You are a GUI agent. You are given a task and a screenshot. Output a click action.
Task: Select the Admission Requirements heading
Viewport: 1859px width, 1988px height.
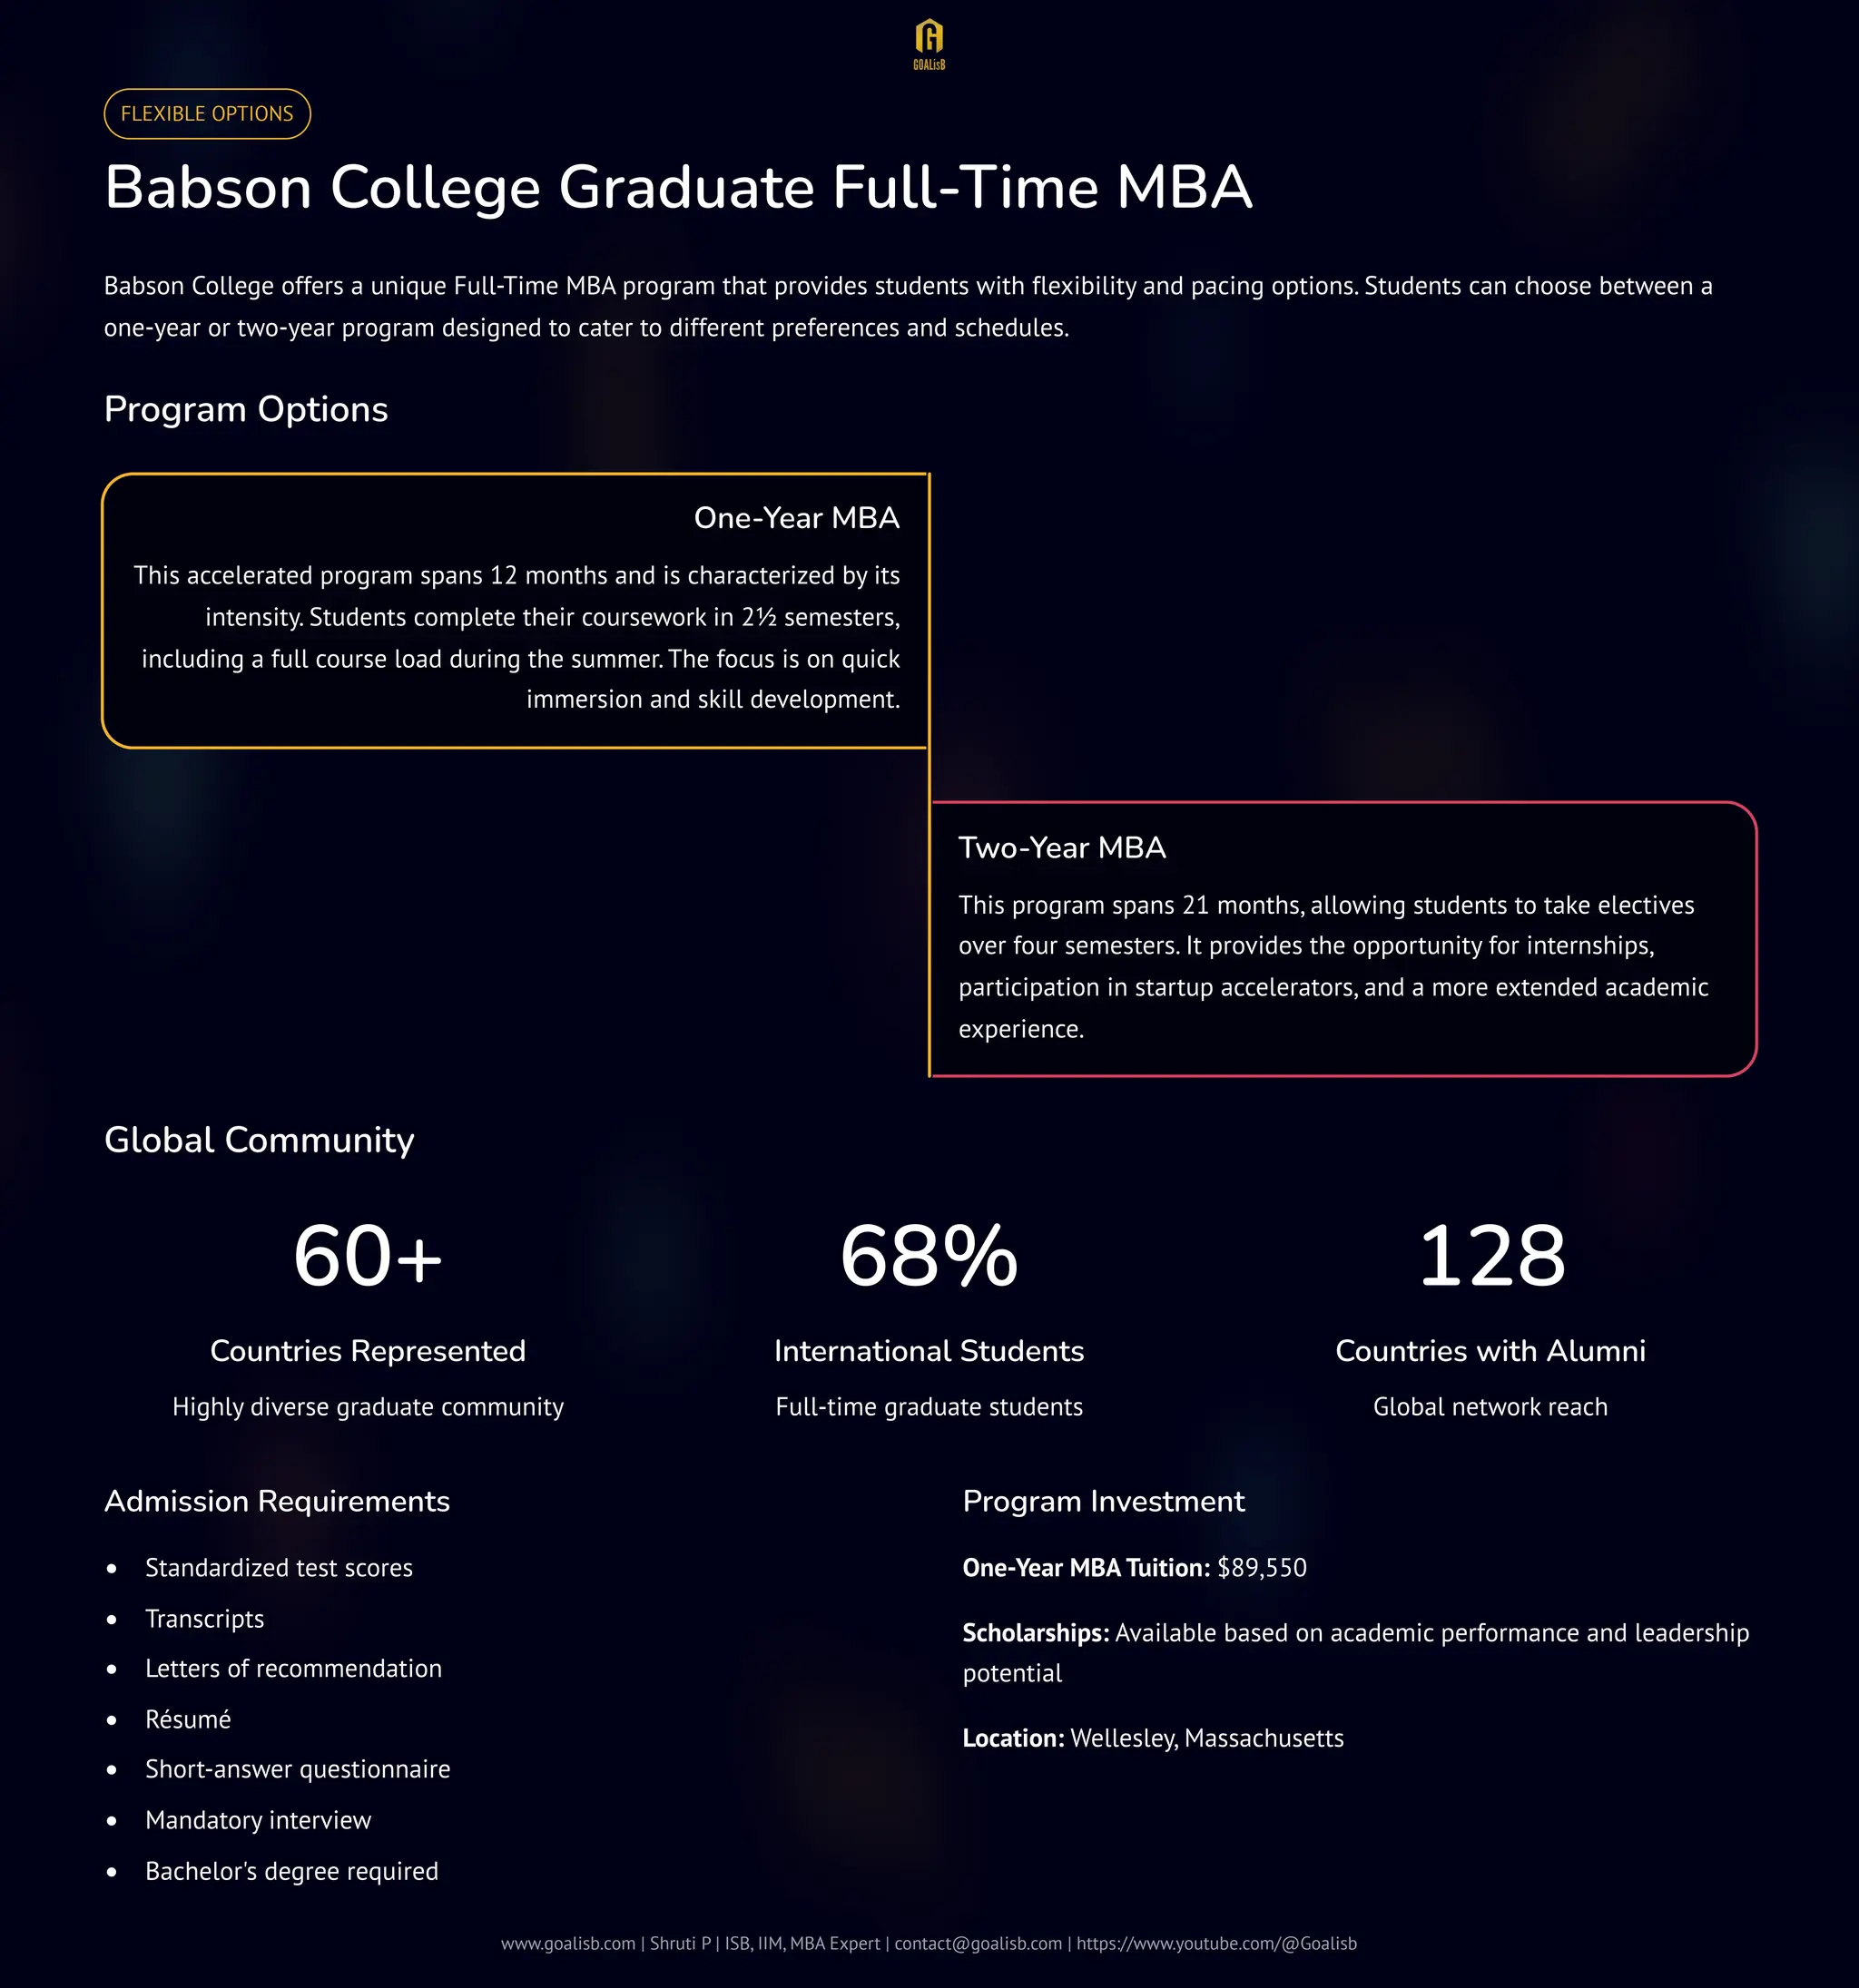277,1501
